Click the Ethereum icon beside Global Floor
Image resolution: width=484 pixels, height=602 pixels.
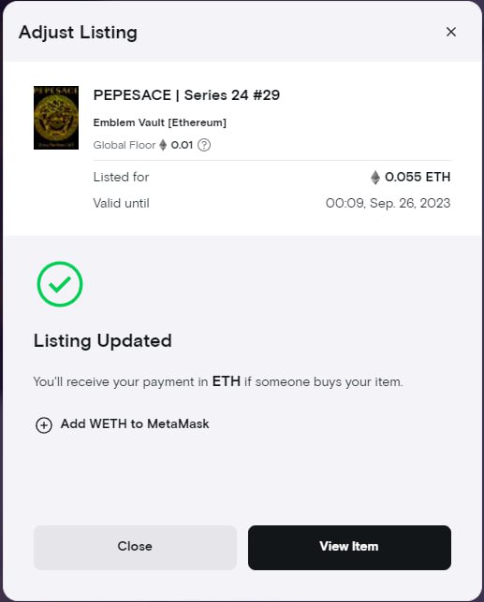coord(163,145)
